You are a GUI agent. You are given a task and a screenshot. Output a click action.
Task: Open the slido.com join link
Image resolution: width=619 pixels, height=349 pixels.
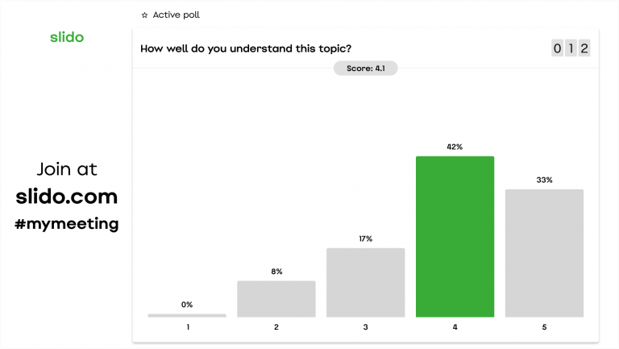(66, 197)
